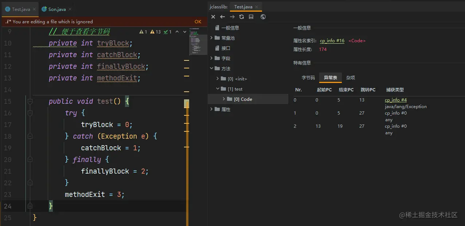The image size is (465, 226).
Task: Place cursor on 'methodExit = 3;' line
Action: coord(95,194)
